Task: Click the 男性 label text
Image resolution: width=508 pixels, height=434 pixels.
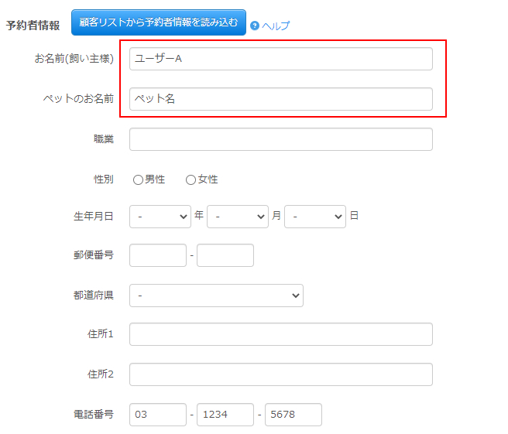Action: pyautogui.click(x=155, y=179)
